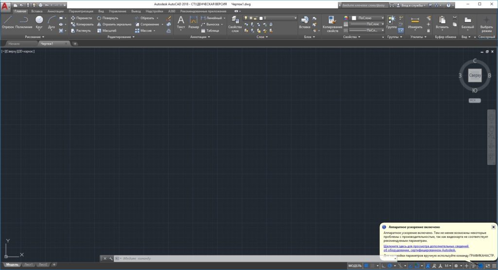The width and height of the screenshot is (498, 270).
Task: Open the Параметризация ribbon tab
Action: point(81,11)
